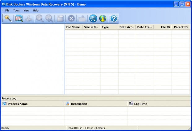The width and height of the screenshot is (192, 131).
Task: Click Total 0 KB in 0 Files status
Action: 86,128
